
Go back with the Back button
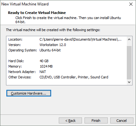[x=70, y=121]
